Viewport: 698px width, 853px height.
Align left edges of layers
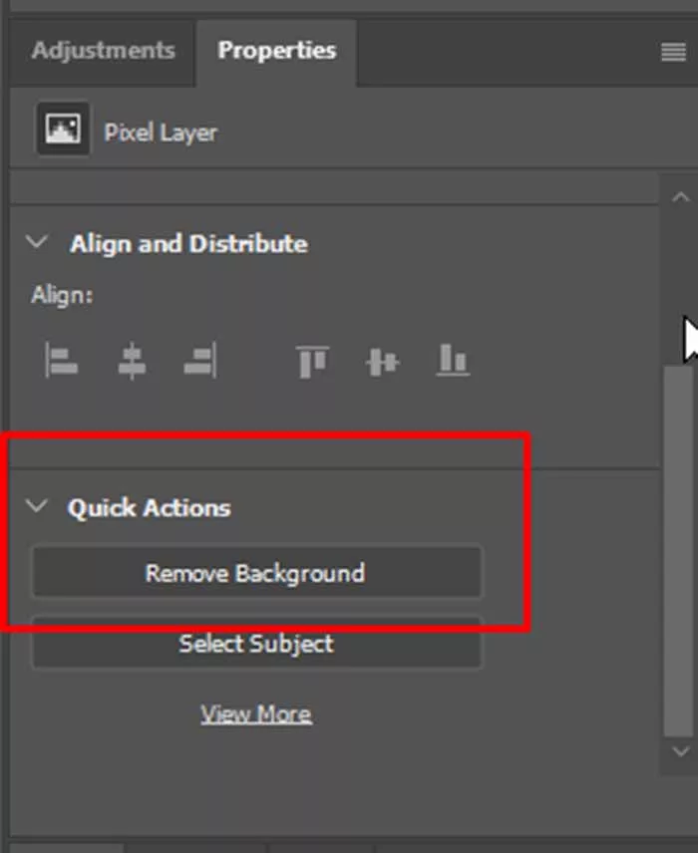point(62,361)
